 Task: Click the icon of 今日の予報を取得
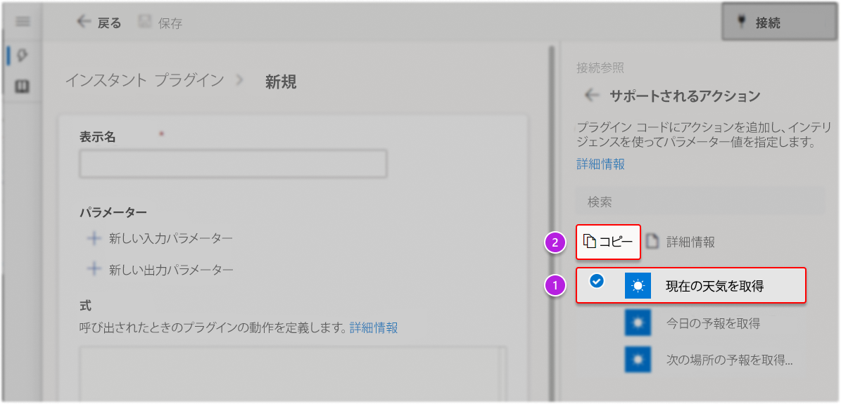click(638, 323)
